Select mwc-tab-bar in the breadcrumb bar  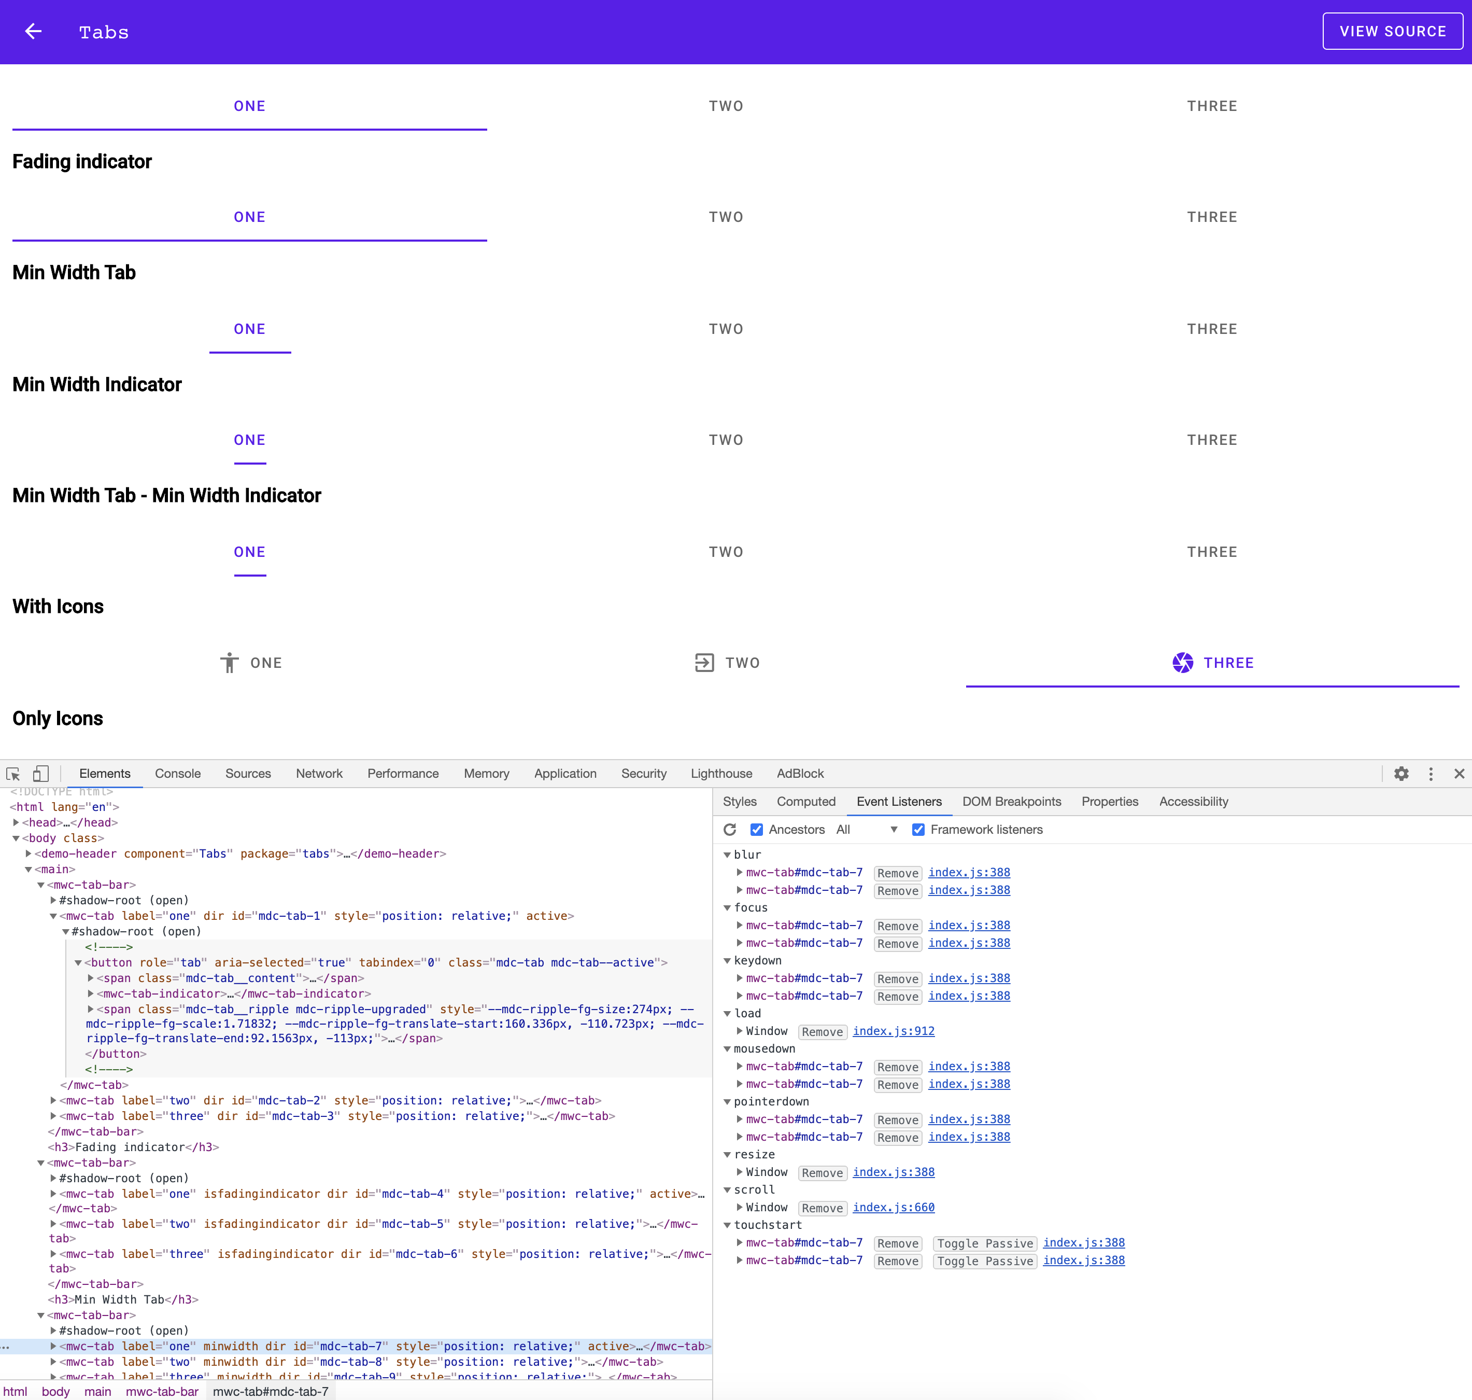click(x=162, y=1391)
